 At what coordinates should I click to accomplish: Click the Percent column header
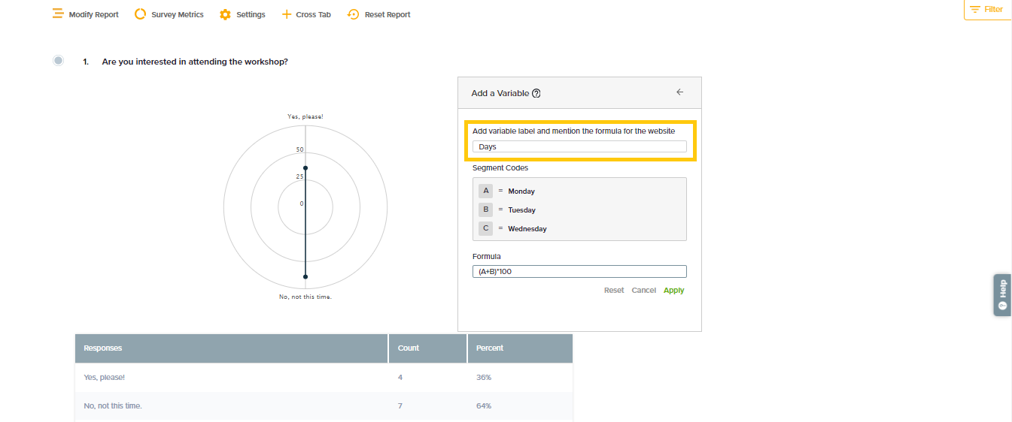tap(490, 348)
